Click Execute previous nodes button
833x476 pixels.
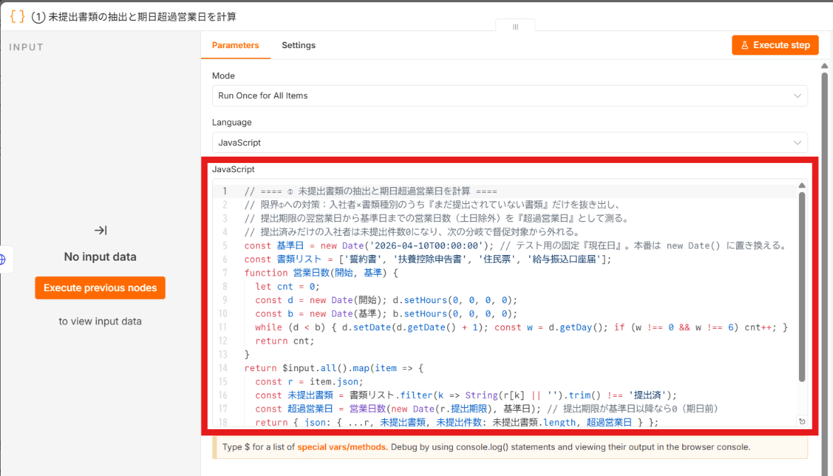point(100,288)
